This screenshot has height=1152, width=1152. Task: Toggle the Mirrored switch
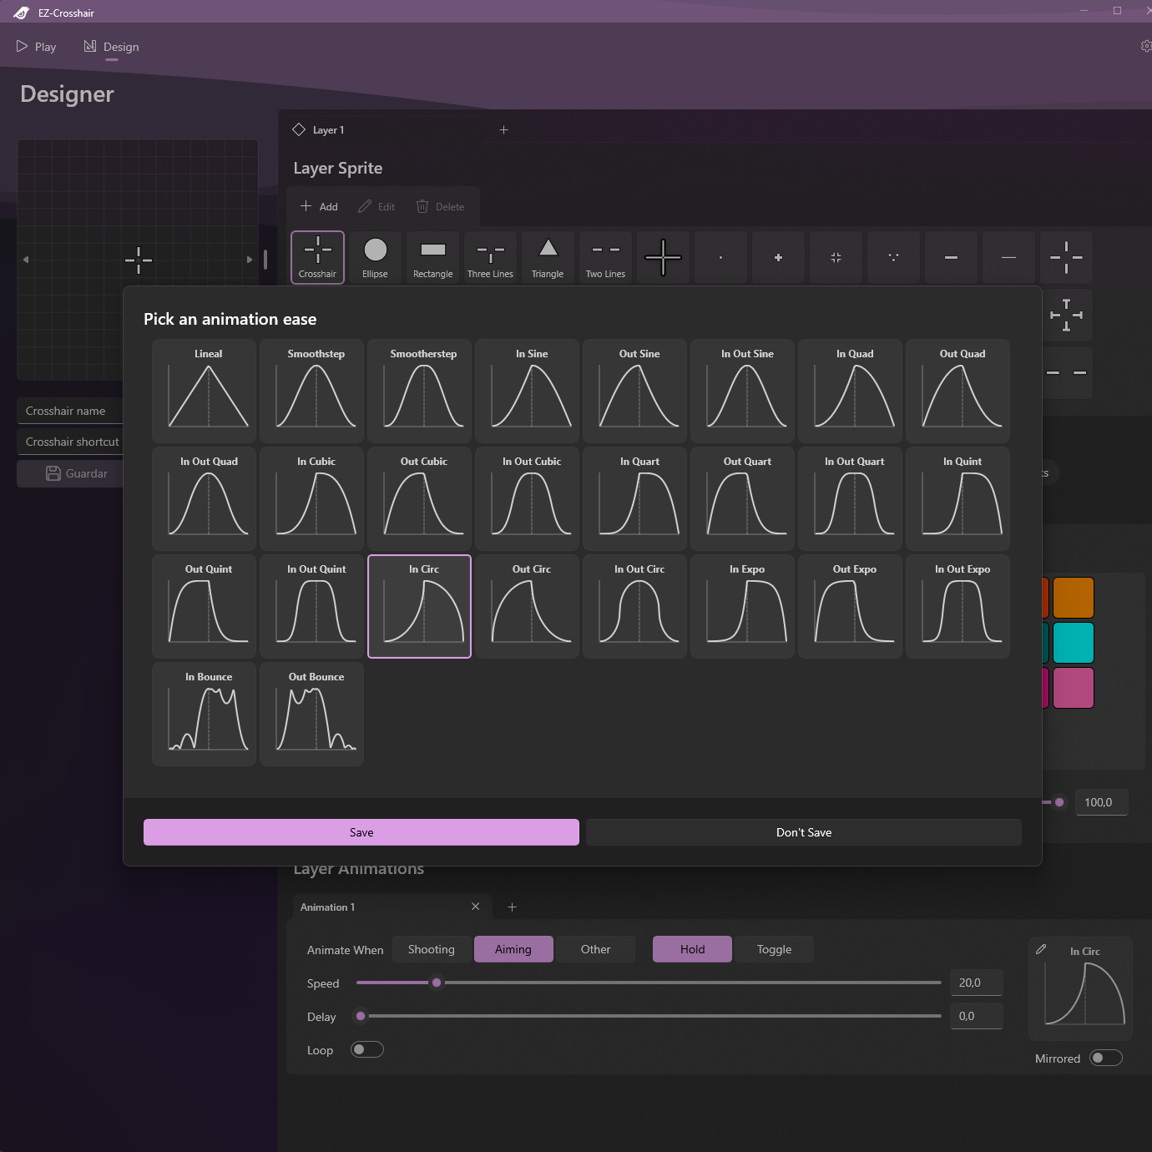[1106, 1058]
